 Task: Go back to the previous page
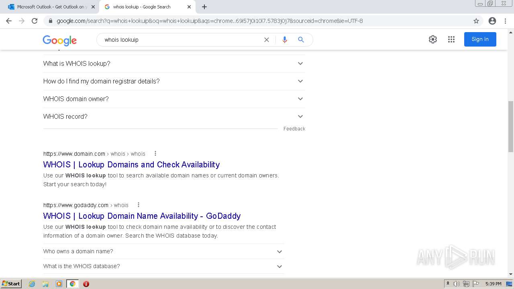coord(9,21)
